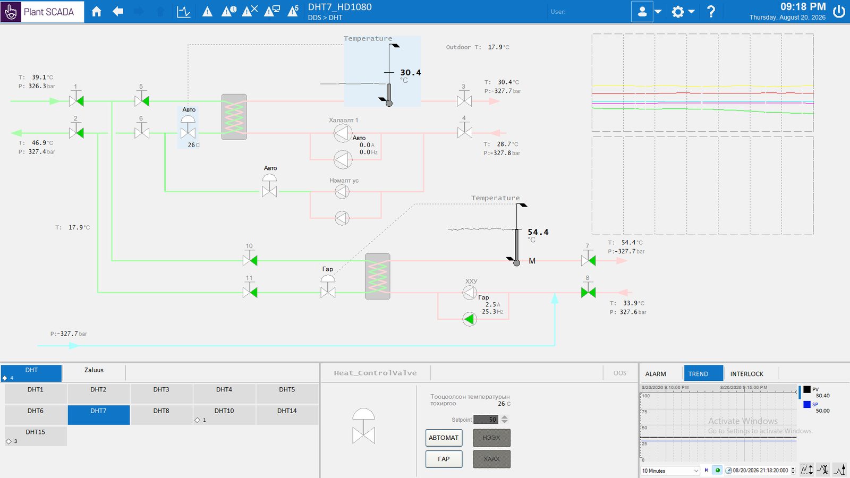Toggle the green live trend update button

pos(717,470)
